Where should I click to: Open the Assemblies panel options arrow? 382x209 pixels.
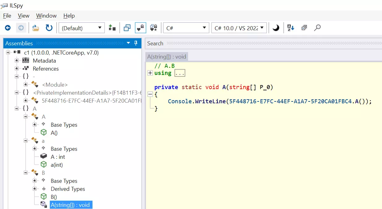pos(128,43)
